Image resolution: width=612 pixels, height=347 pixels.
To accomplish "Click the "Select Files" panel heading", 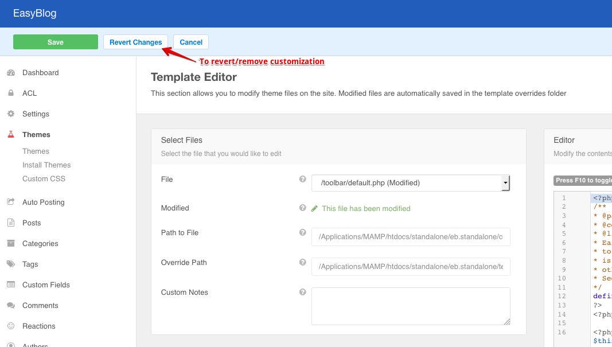I will pos(181,140).
